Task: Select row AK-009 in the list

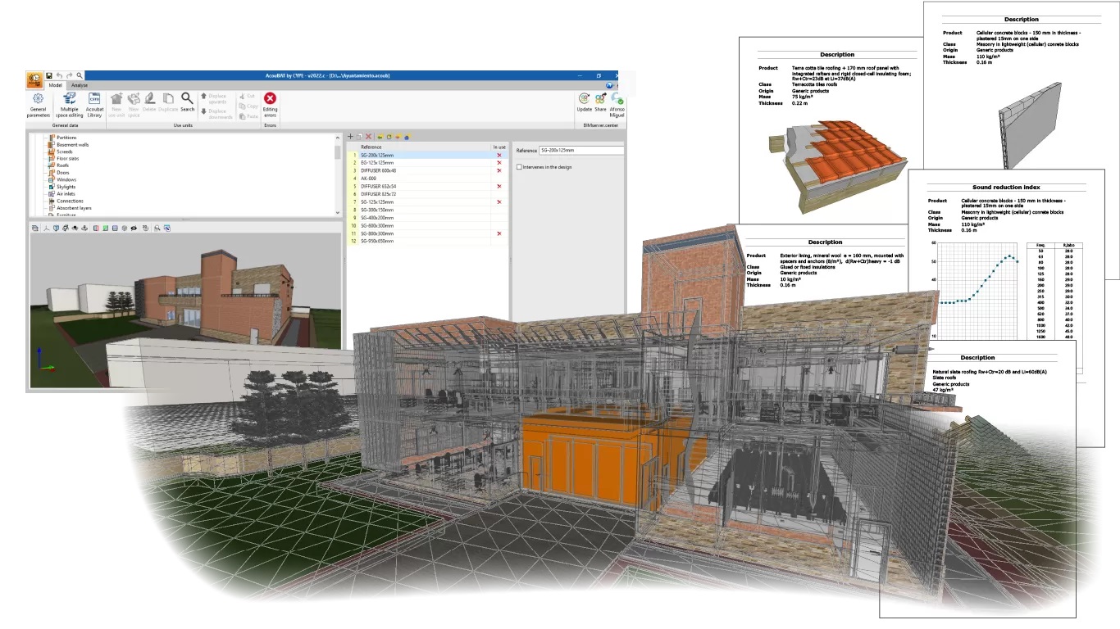Action: coord(427,179)
